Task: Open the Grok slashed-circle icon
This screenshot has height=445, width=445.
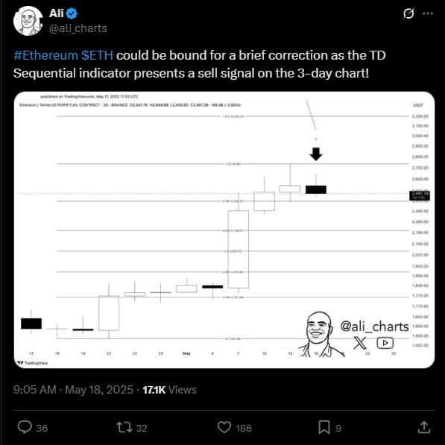Action: coord(408,13)
